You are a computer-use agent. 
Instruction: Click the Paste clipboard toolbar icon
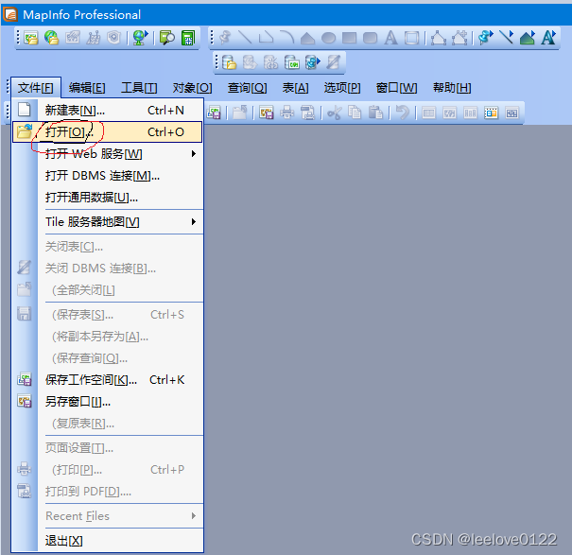pyautogui.click(x=375, y=113)
